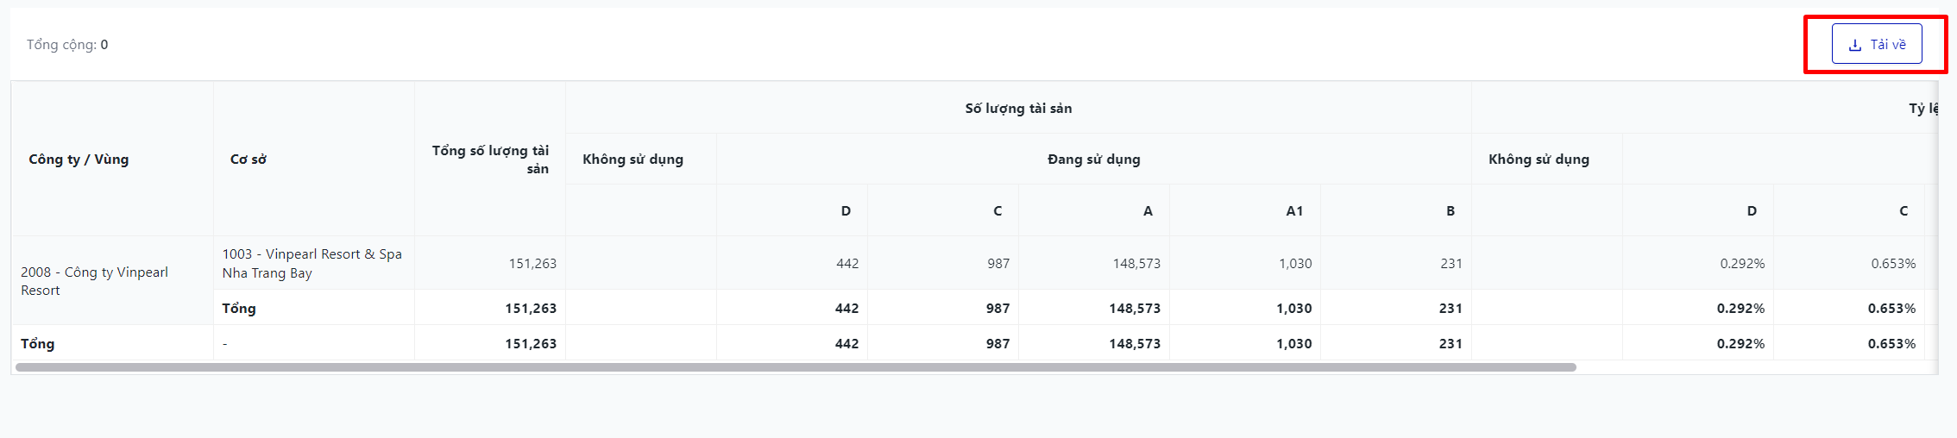The height and width of the screenshot is (438, 1957).
Task: Click 151,263 in the Nha Trang Bay row
Action: click(x=532, y=264)
